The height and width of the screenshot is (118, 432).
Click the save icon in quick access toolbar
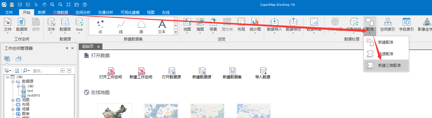point(12,4)
